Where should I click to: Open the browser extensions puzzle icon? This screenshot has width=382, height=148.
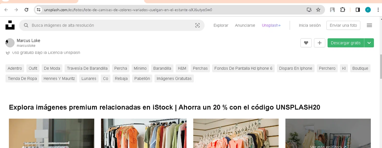pyautogui.click(x=343, y=10)
